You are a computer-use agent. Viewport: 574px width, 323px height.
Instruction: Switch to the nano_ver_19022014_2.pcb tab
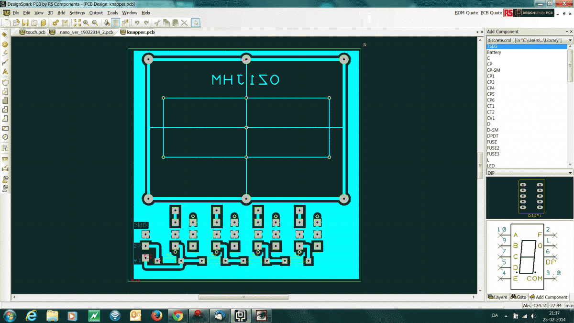(83, 32)
